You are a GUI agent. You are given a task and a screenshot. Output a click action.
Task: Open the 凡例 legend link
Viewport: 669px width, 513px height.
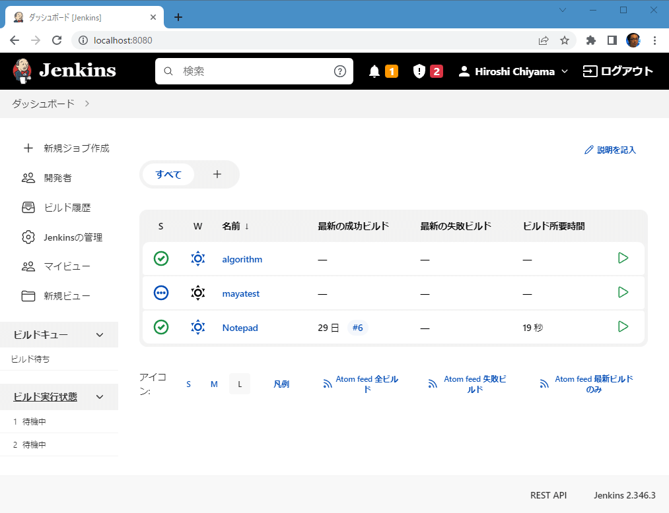281,384
